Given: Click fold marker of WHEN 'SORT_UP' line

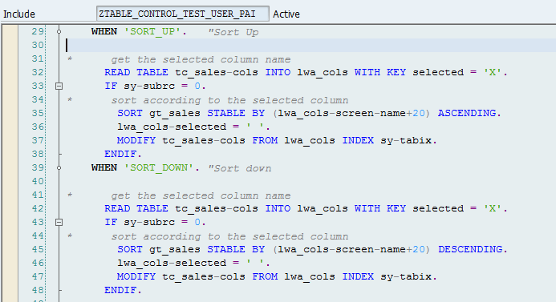Looking at the screenshot, I should coord(59,31).
